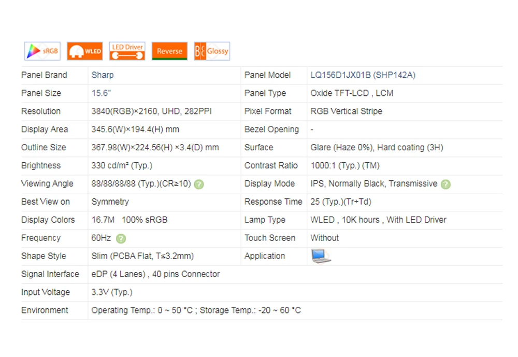Open the help icon beside Display Mode value
This screenshot has height=357, width=518.
[x=445, y=184]
